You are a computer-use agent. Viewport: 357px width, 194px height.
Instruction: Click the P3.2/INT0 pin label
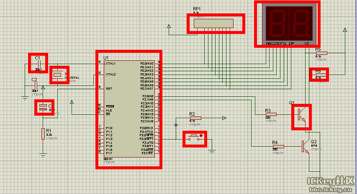pos(146,135)
